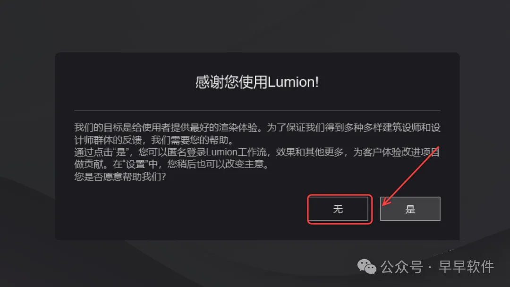This screenshot has width=510, height=287.
Task: Click the WeChat logo icon in watermark
Action: click(366, 267)
